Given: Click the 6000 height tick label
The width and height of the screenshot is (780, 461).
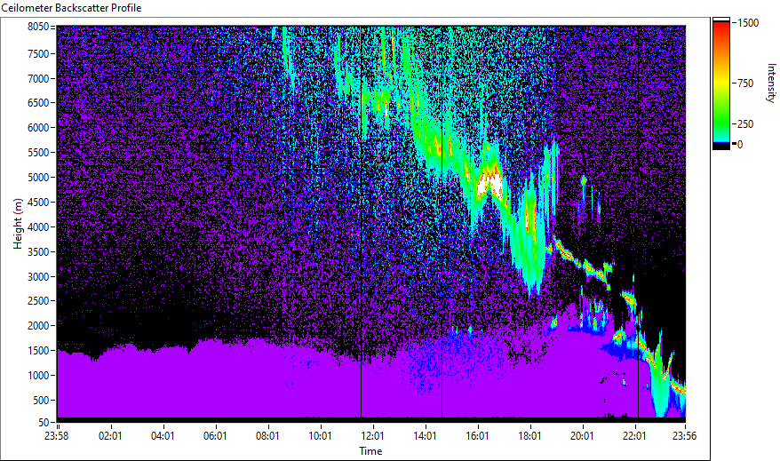Looking at the screenshot, I should point(38,128).
